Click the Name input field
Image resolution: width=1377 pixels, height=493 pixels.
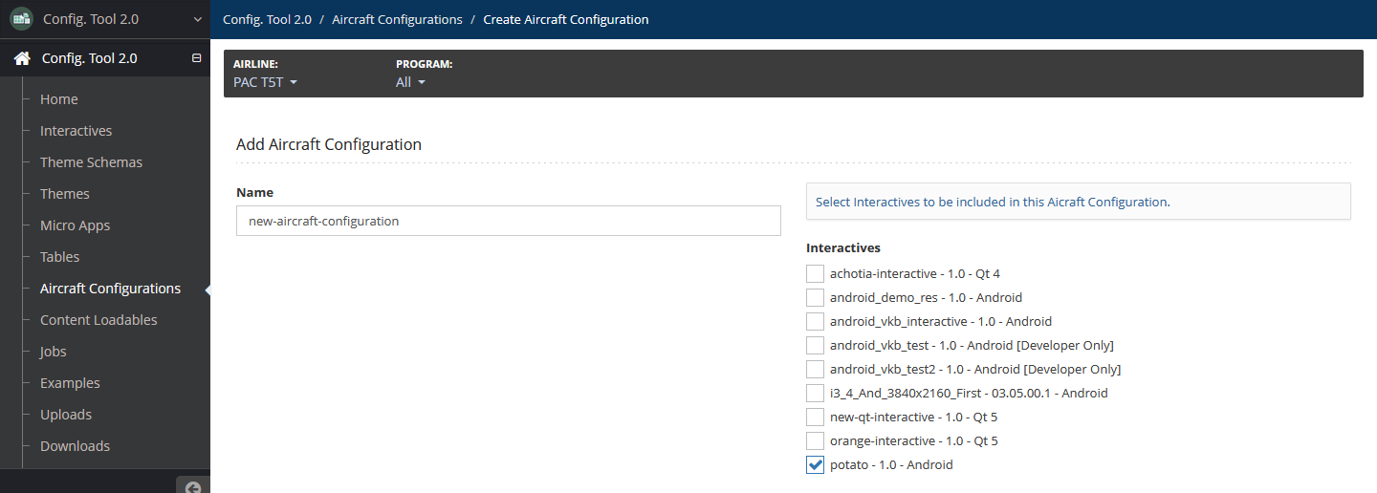coord(509,221)
